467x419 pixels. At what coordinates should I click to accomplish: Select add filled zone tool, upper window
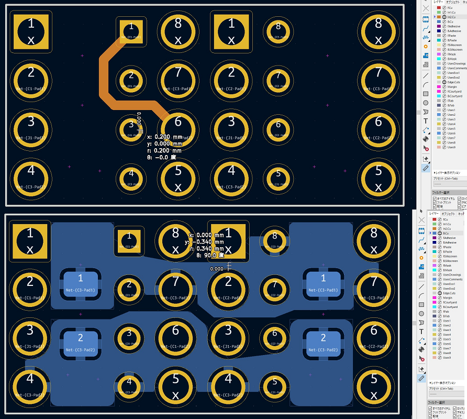click(x=426, y=56)
